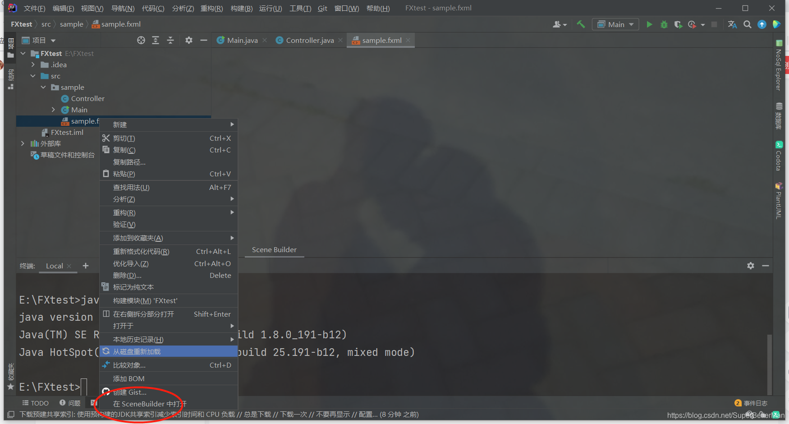This screenshot has width=789, height=424.
Task: Click the blue update arrow icon
Action: (762, 24)
